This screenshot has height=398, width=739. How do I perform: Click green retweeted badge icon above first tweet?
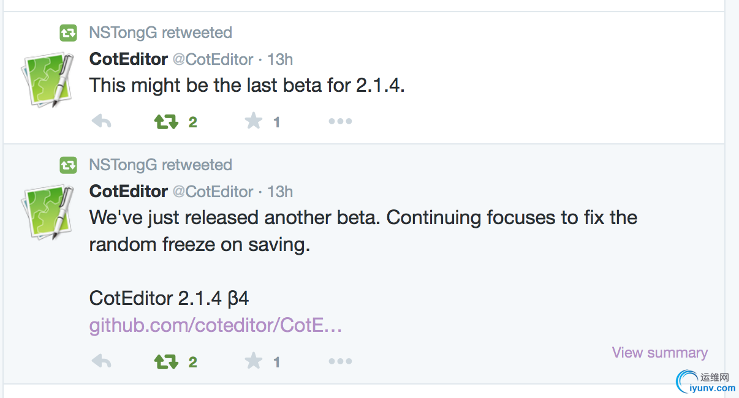[68, 32]
